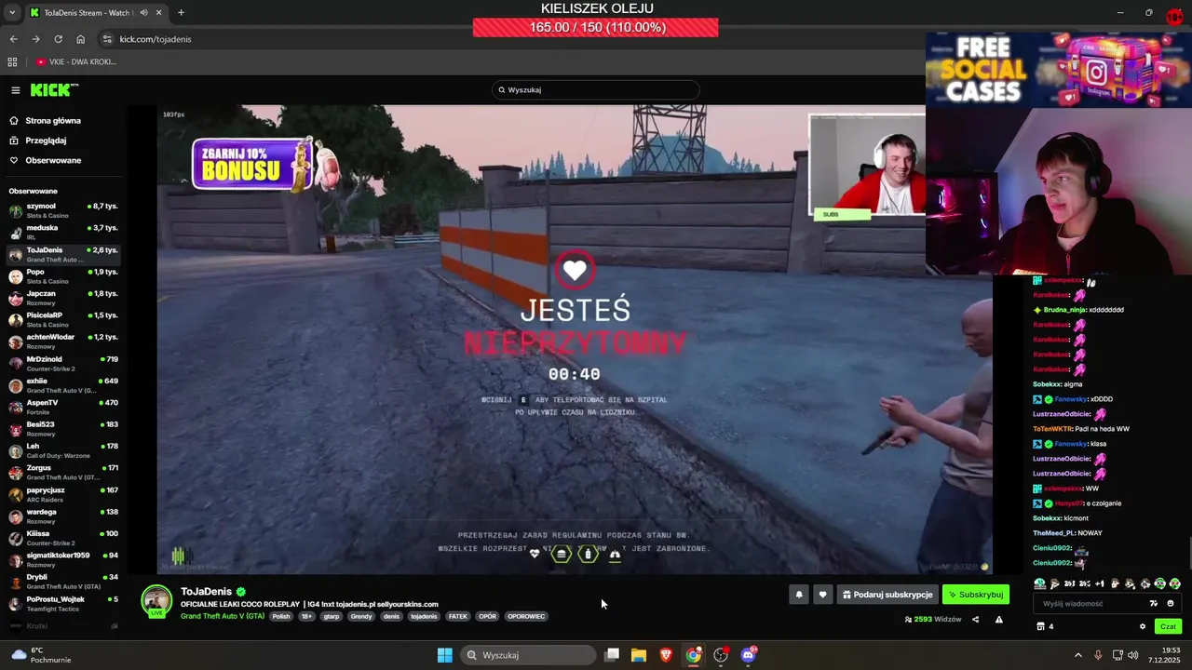Select the gtarp tag
This screenshot has width=1192, height=670.
pyautogui.click(x=332, y=616)
